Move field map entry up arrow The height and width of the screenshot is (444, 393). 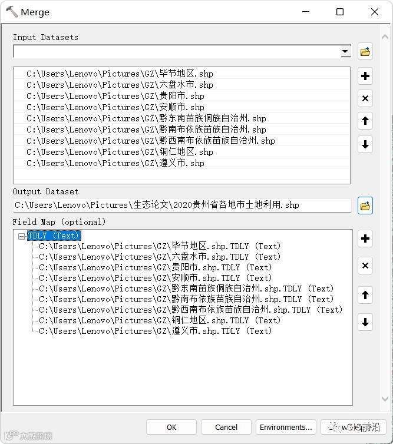pyautogui.click(x=365, y=295)
